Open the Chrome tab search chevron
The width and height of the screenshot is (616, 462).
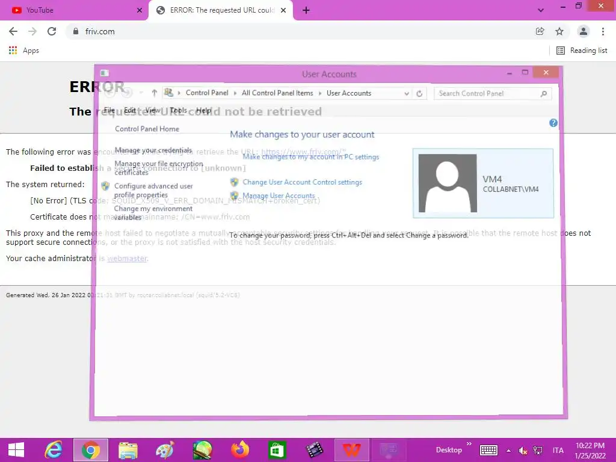(x=541, y=10)
